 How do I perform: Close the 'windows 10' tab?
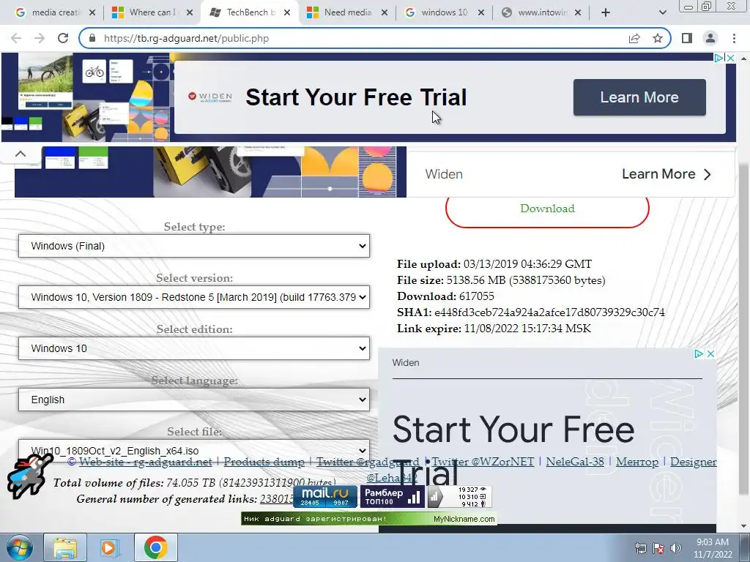482,12
